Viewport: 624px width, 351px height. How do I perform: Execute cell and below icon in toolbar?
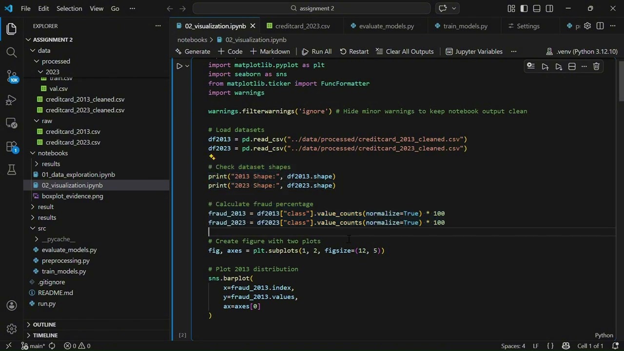pyautogui.click(x=559, y=66)
